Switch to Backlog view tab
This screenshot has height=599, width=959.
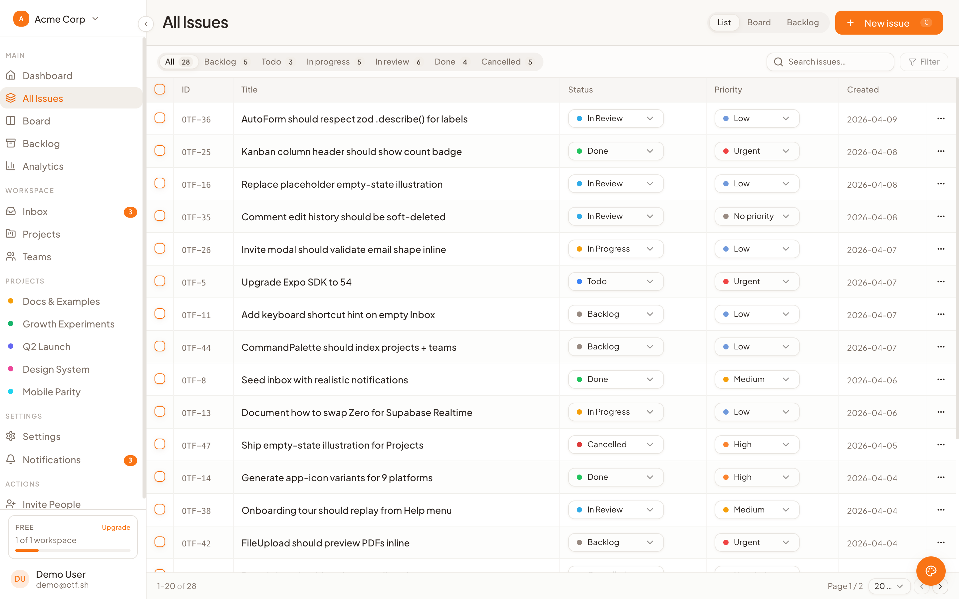point(802,23)
